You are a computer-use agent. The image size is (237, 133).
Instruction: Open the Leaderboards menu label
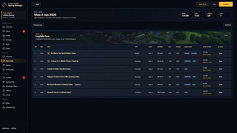11,107
